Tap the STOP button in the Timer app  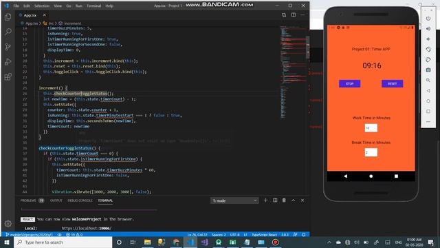point(350,83)
